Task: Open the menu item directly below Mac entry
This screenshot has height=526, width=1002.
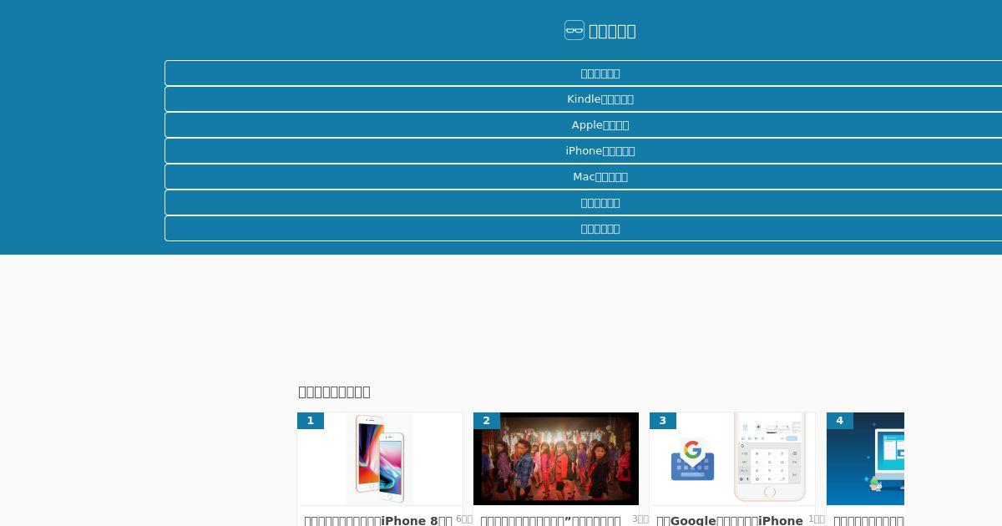Action: coord(600,203)
